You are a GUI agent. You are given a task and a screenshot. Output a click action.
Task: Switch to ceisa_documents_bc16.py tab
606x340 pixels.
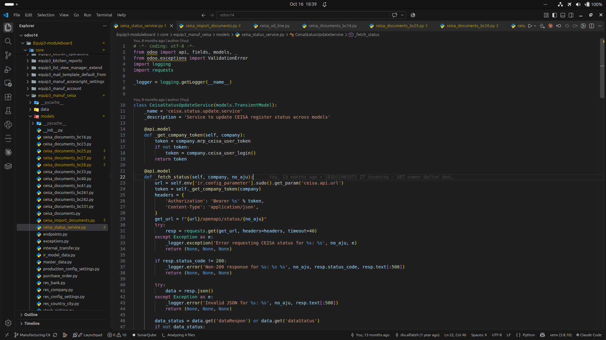pyautogui.click(x=332, y=26)
